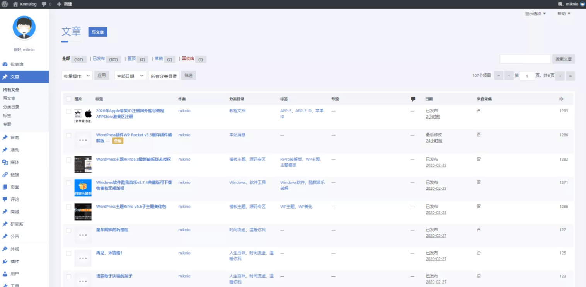Open the 仪表盘 dashboard menu

click(17, 65)
